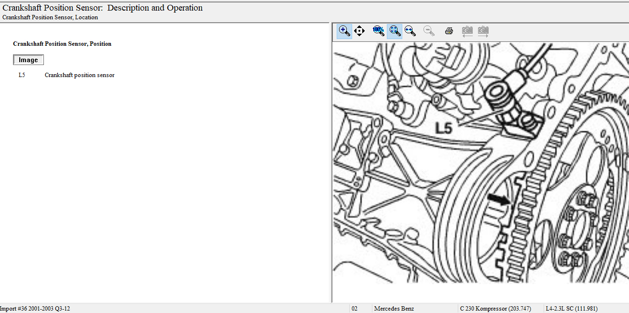
Task: Click the L4-2.3L SC engine status field
Action: click(x=572, y=309)
